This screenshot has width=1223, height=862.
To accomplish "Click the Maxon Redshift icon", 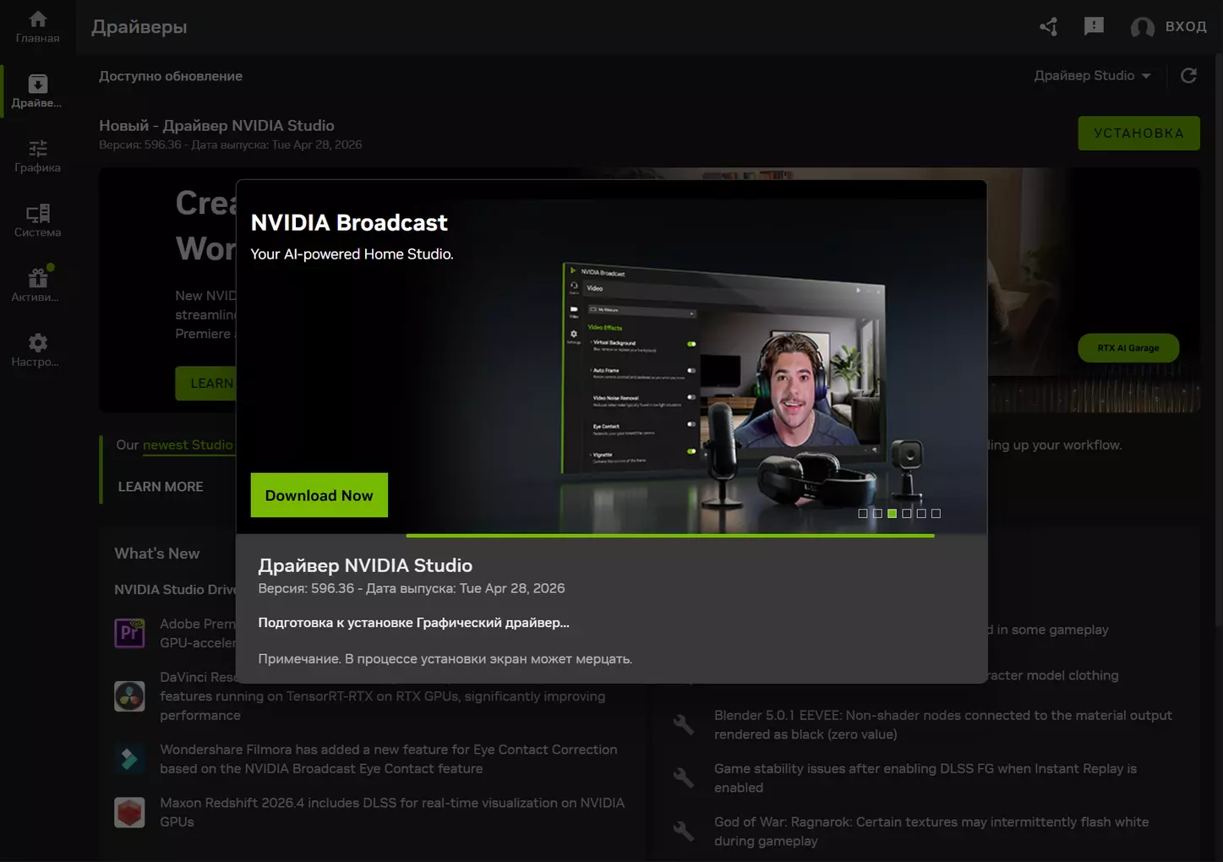I will [x=129, y=812].
